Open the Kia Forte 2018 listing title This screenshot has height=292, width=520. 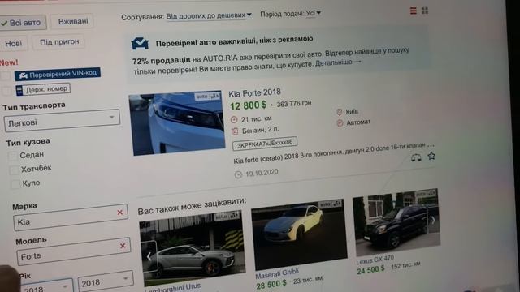[x=254, y=92]
